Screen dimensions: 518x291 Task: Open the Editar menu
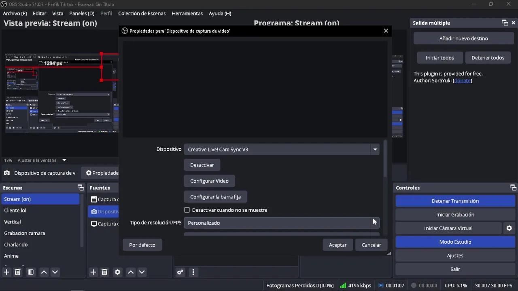pyautogui.click(x=40, y=13)
